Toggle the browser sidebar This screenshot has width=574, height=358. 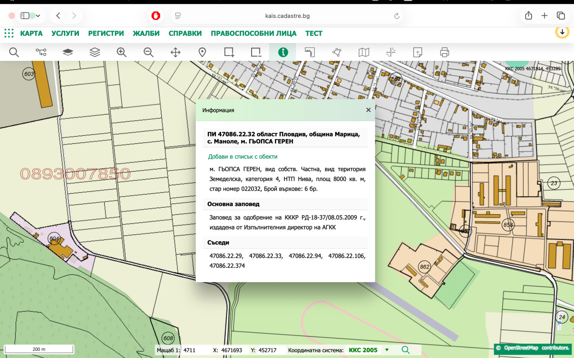[25, 15]
